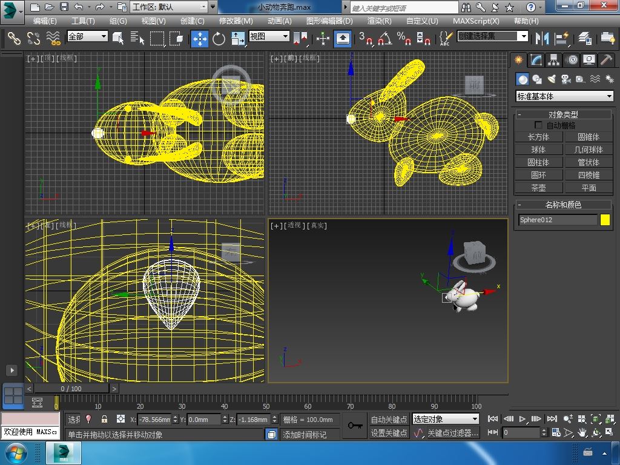
Task: Open the MAXScript(X) menu
Action: pyautogui.click(x=476, y=21)
